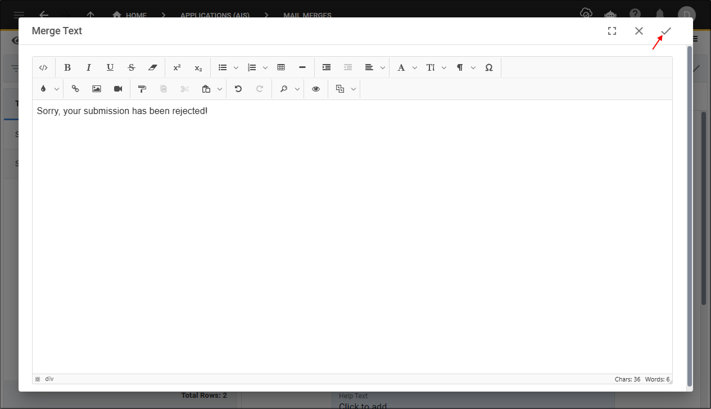
Task: Toggle underline formatting
Action: [x=110, y=67]
